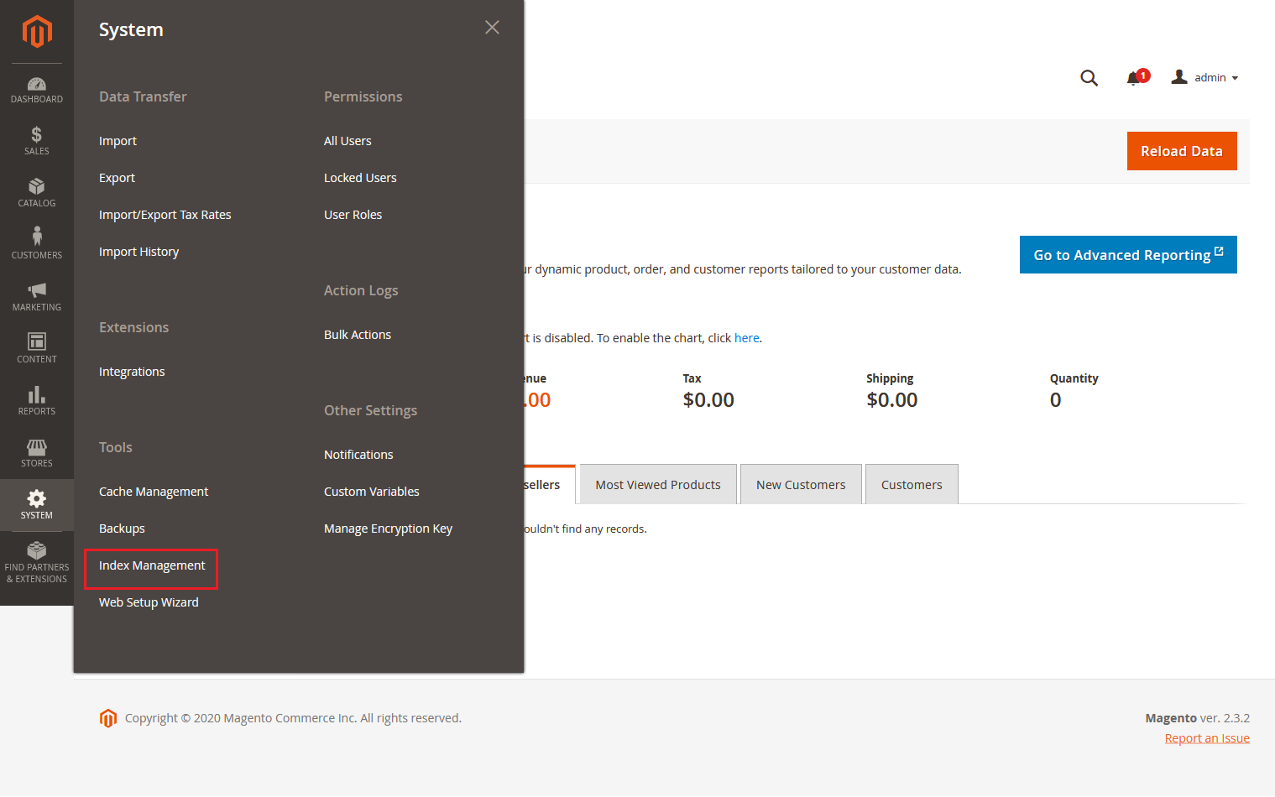Click the here link to enable chart

[x=746, y=337]
